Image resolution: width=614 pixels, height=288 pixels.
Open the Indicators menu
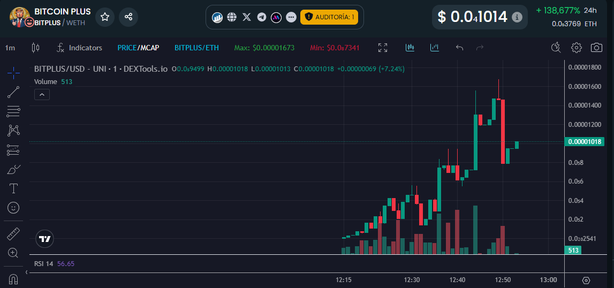(x=79, y=48)
